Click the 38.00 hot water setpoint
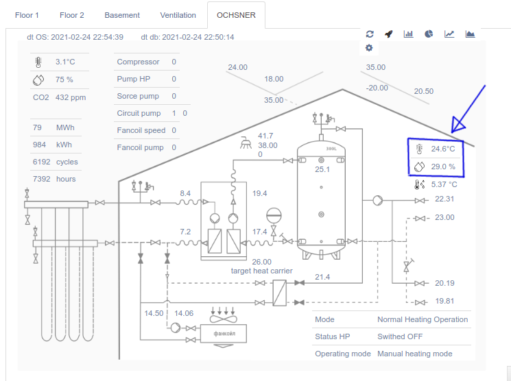The image size is (511, 381). point(268,145)
